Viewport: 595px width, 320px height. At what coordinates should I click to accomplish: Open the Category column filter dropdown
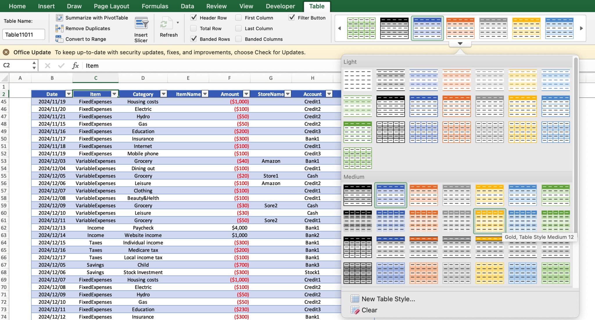click(x=164, y=94)
